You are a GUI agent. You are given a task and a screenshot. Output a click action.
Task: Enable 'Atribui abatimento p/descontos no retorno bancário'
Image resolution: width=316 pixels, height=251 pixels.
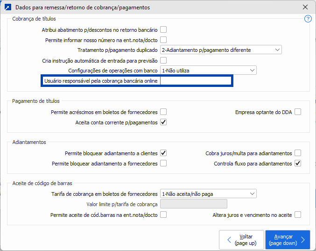click(x=163, y=29)
